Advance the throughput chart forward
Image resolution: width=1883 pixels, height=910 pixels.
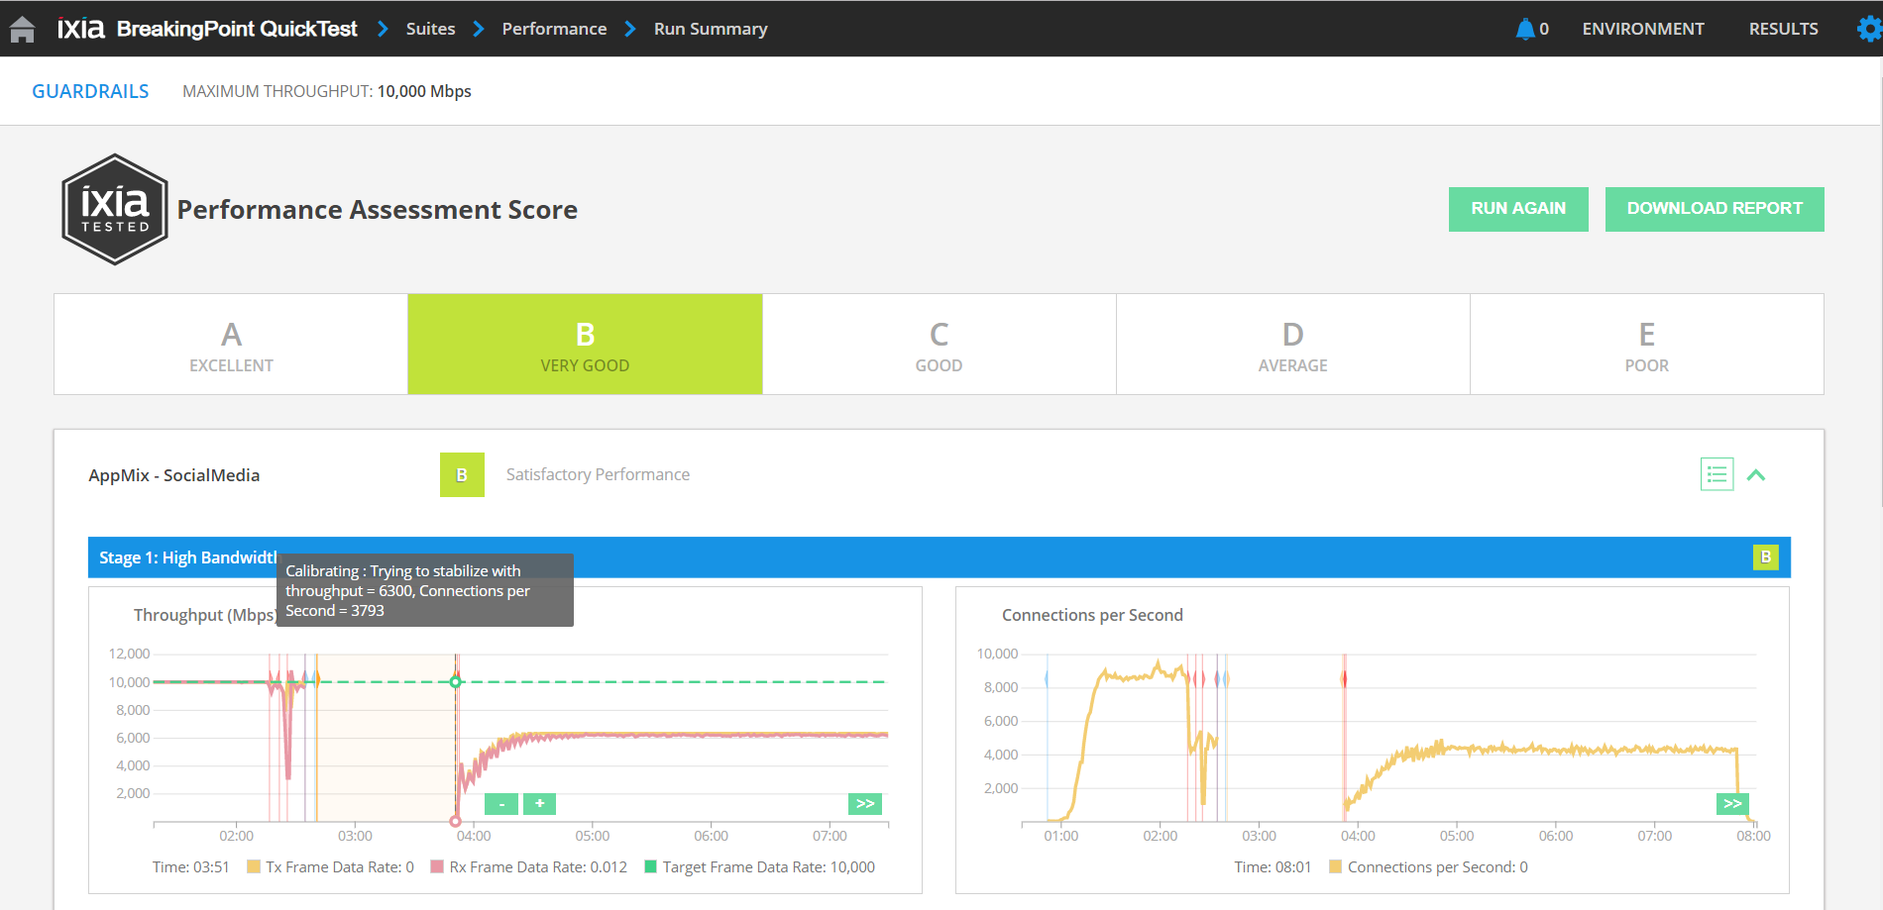pos(865,804)
